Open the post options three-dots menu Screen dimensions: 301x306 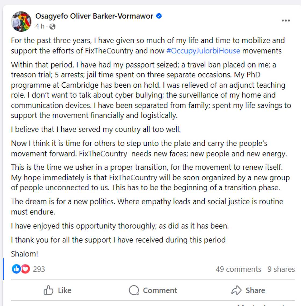click(x=286, y=21)
